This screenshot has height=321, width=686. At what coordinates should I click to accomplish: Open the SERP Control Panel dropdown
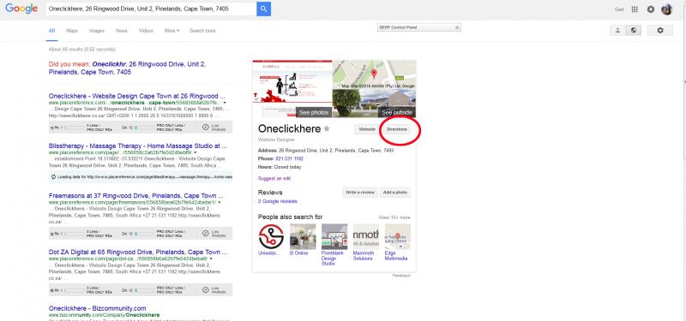pyautogui.click(x=419, y=27)
